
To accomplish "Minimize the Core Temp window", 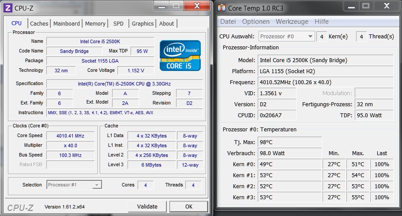I will (351, 6).
